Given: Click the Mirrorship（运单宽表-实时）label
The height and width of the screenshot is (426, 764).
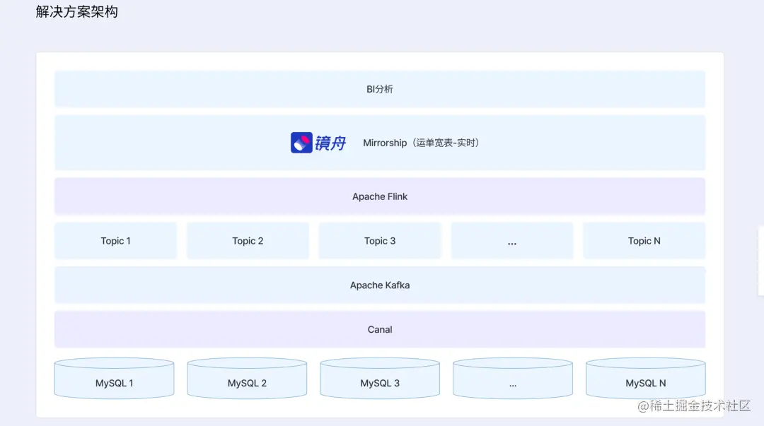Looking at the screenshot, I should coord(423,143).
